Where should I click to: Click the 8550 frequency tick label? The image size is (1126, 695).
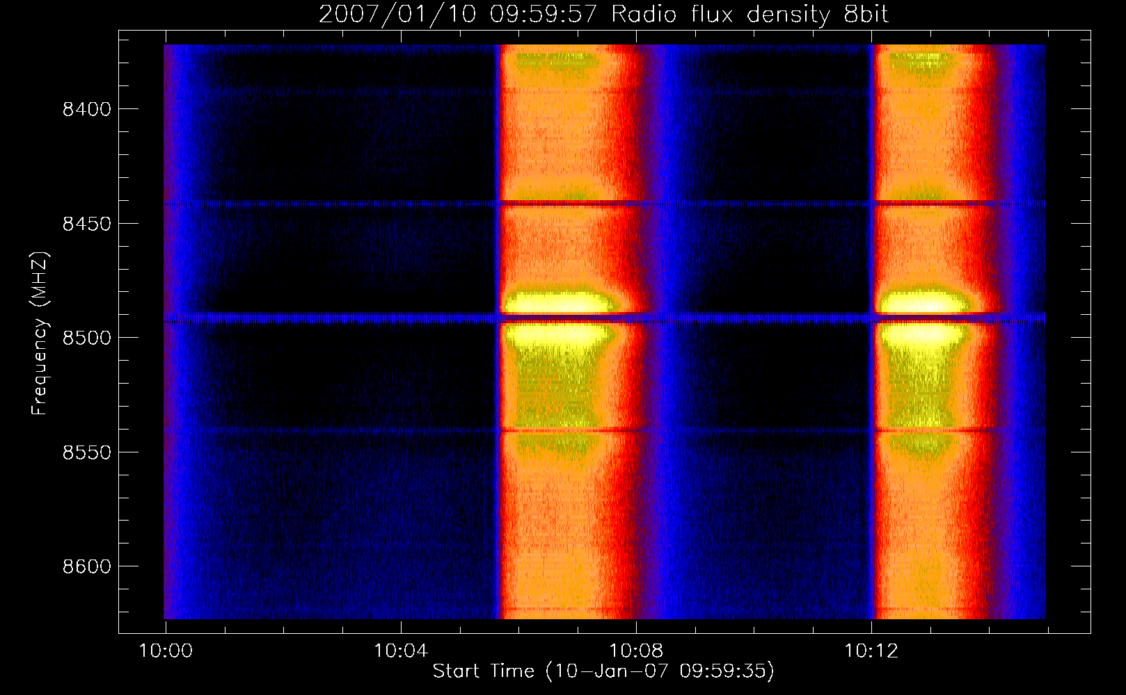coord(87,452)
